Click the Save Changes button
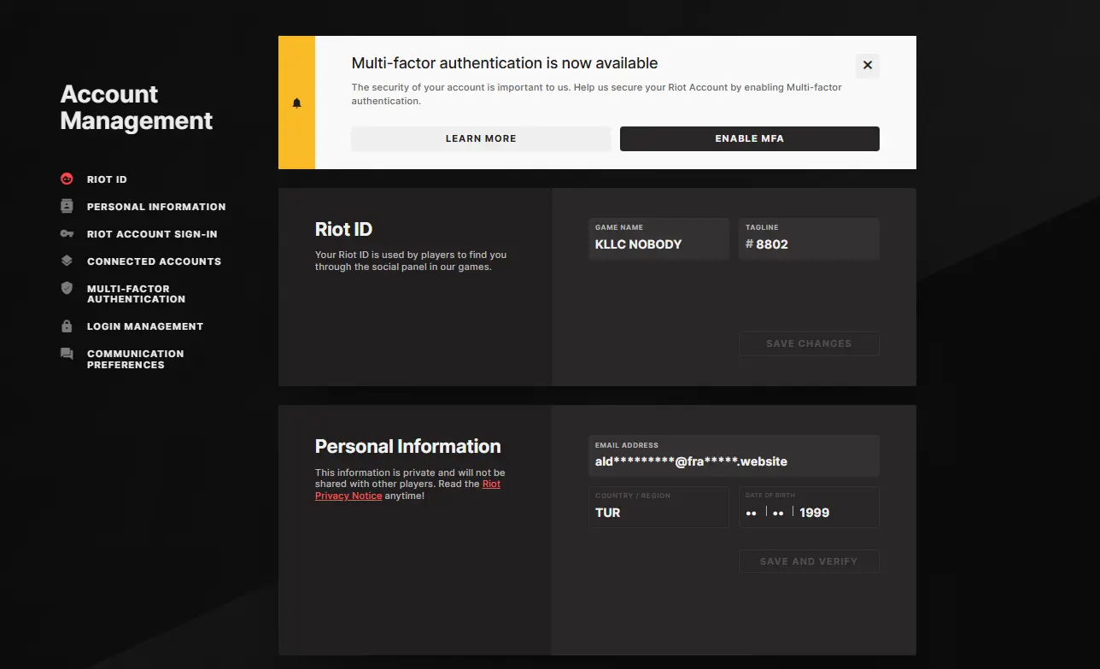The image size is (1100, 669). pos(809,343)
